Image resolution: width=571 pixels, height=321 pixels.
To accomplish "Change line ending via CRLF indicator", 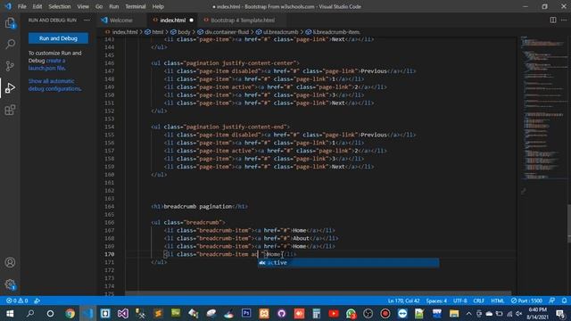I will click(478, 300).
